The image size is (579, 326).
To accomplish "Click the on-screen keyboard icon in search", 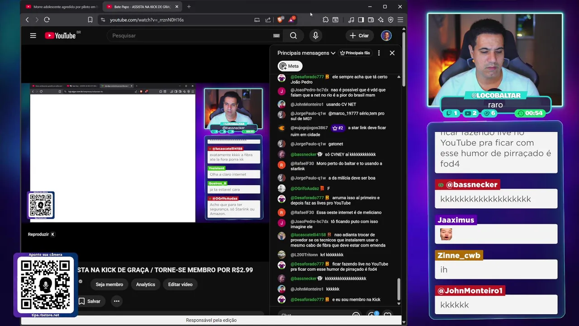I will click(x=276, y=36).
